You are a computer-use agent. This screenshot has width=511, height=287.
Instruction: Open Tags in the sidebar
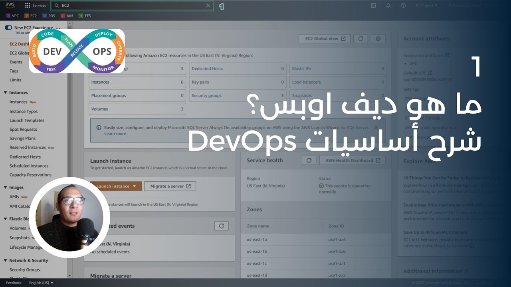[x=14, y=71]
